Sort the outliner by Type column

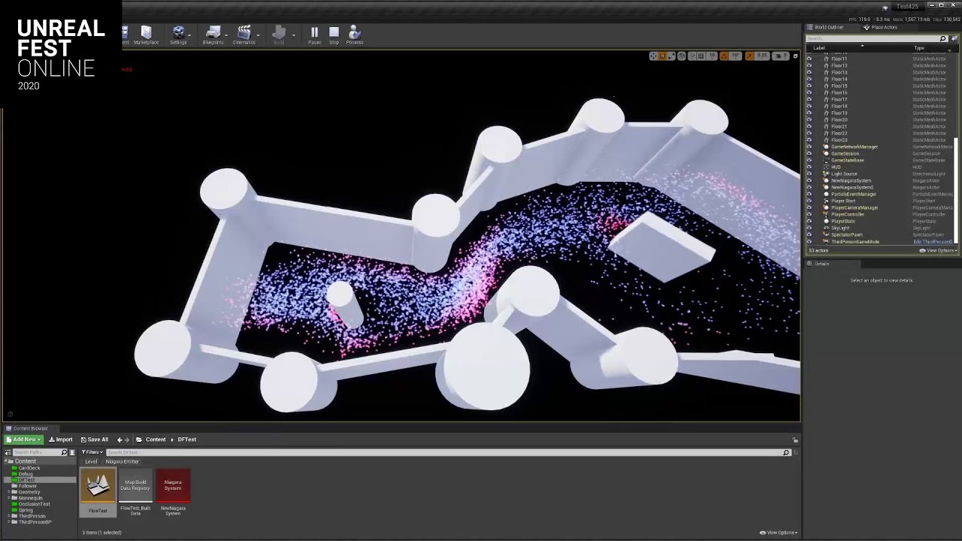[x=919, y=47]
